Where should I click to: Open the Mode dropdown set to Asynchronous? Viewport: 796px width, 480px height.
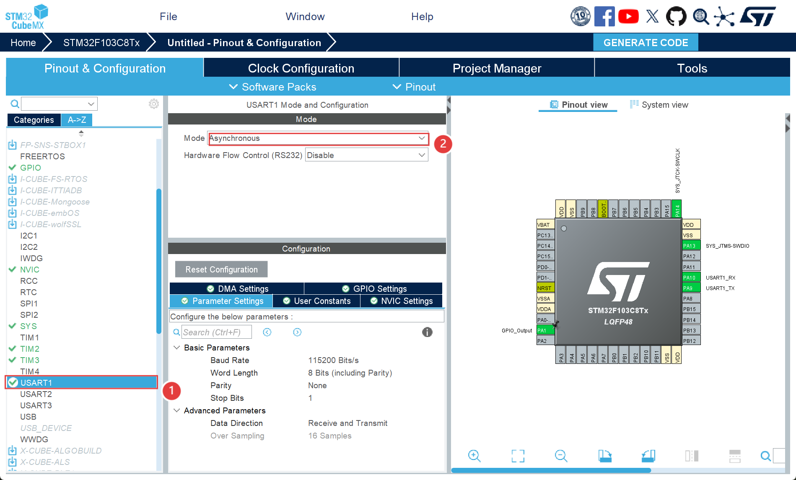tap(318, 138)
